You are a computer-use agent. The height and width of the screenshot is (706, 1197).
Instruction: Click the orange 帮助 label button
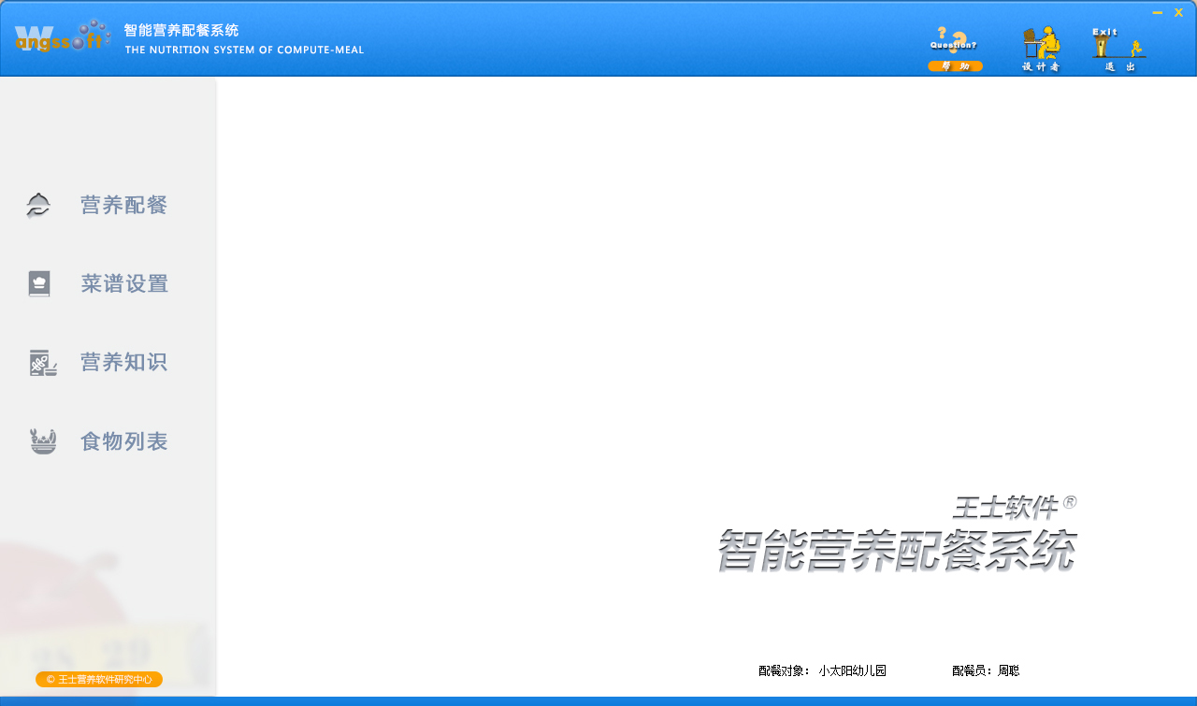(955, 66)
